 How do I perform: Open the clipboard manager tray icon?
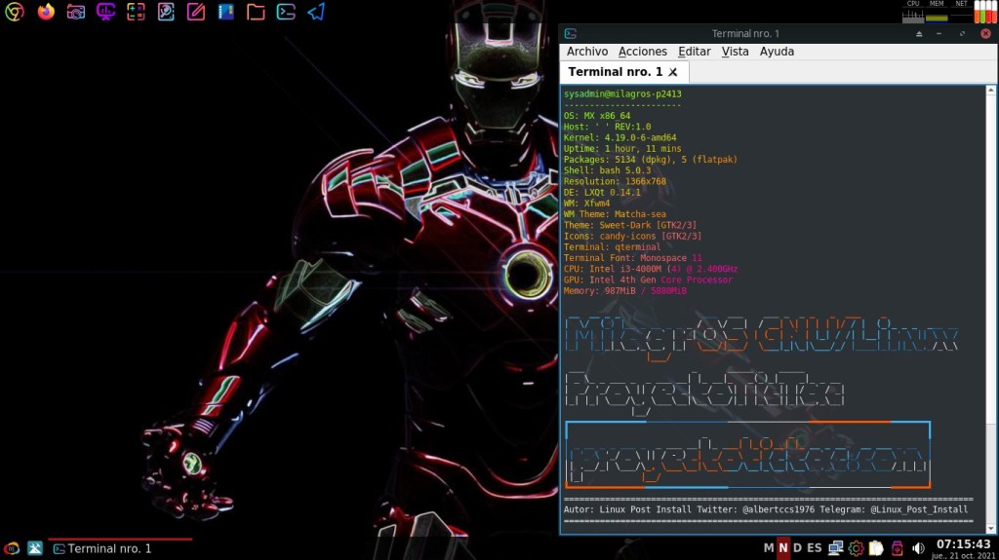[x=876, y=548]
